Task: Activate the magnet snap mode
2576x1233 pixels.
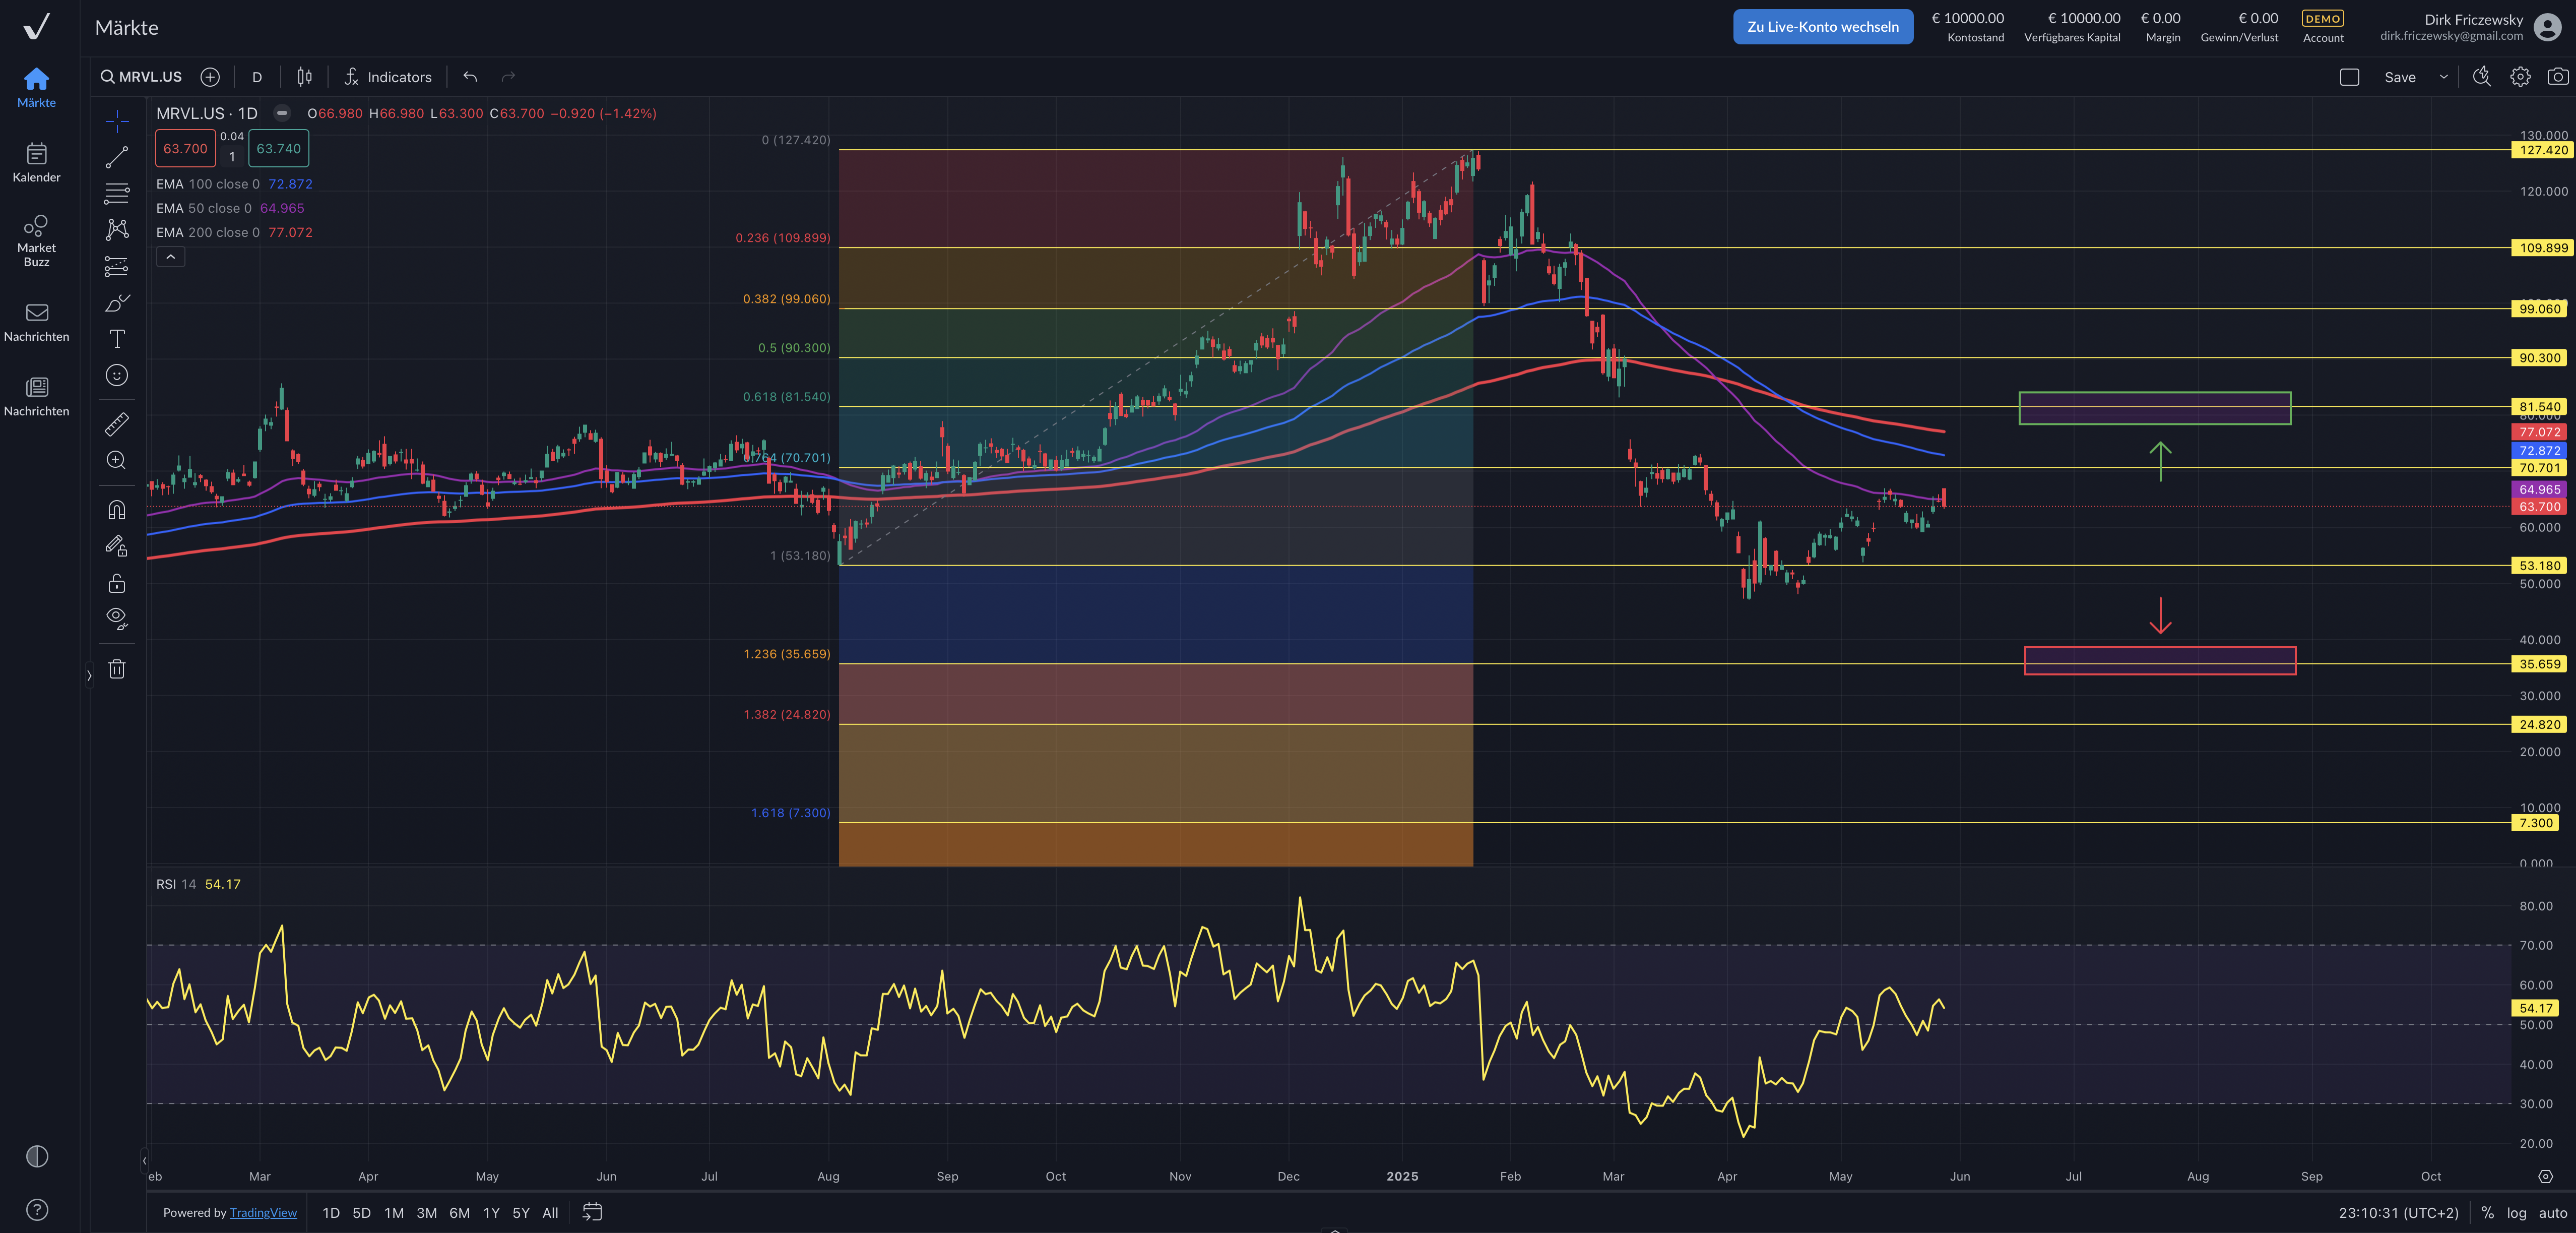Action: pos(117,510)
